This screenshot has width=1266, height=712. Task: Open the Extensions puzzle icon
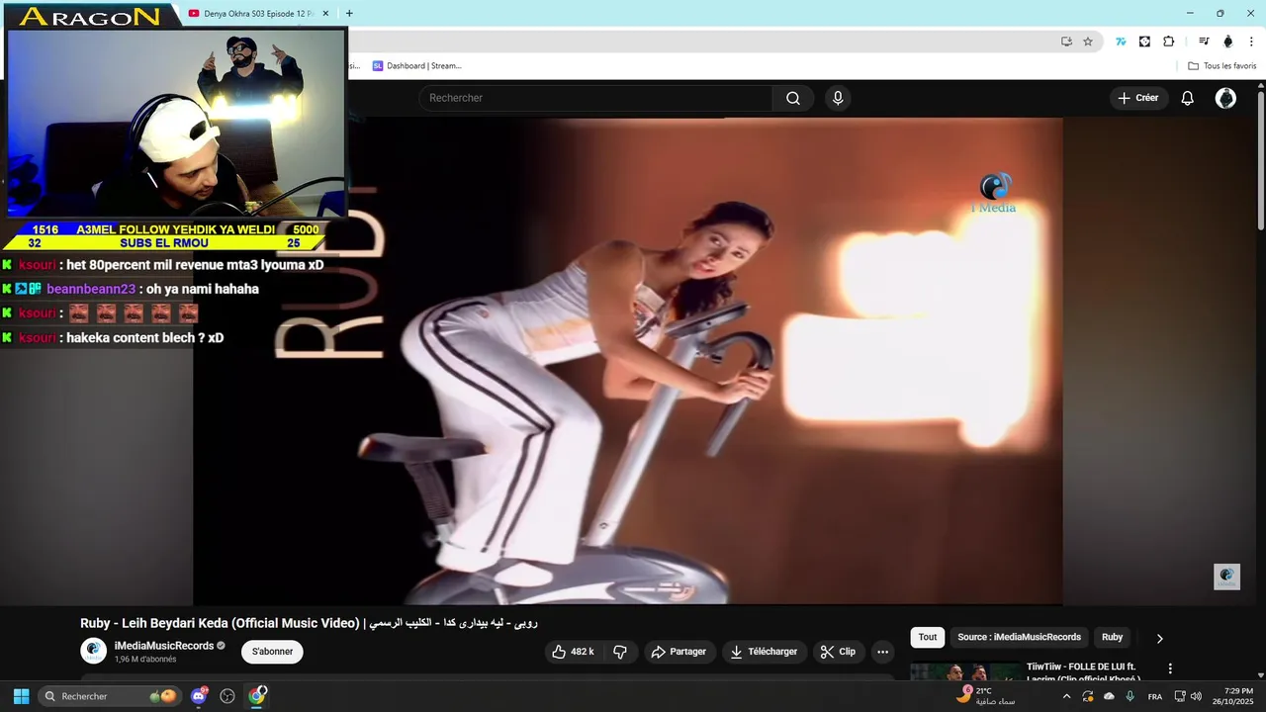[x=1169, y=42]
